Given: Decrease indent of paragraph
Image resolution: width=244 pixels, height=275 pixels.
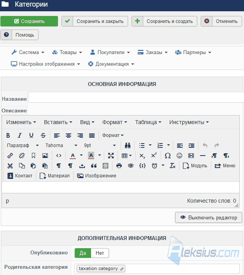Looking at the screenshot, I should tap(180, 145).
